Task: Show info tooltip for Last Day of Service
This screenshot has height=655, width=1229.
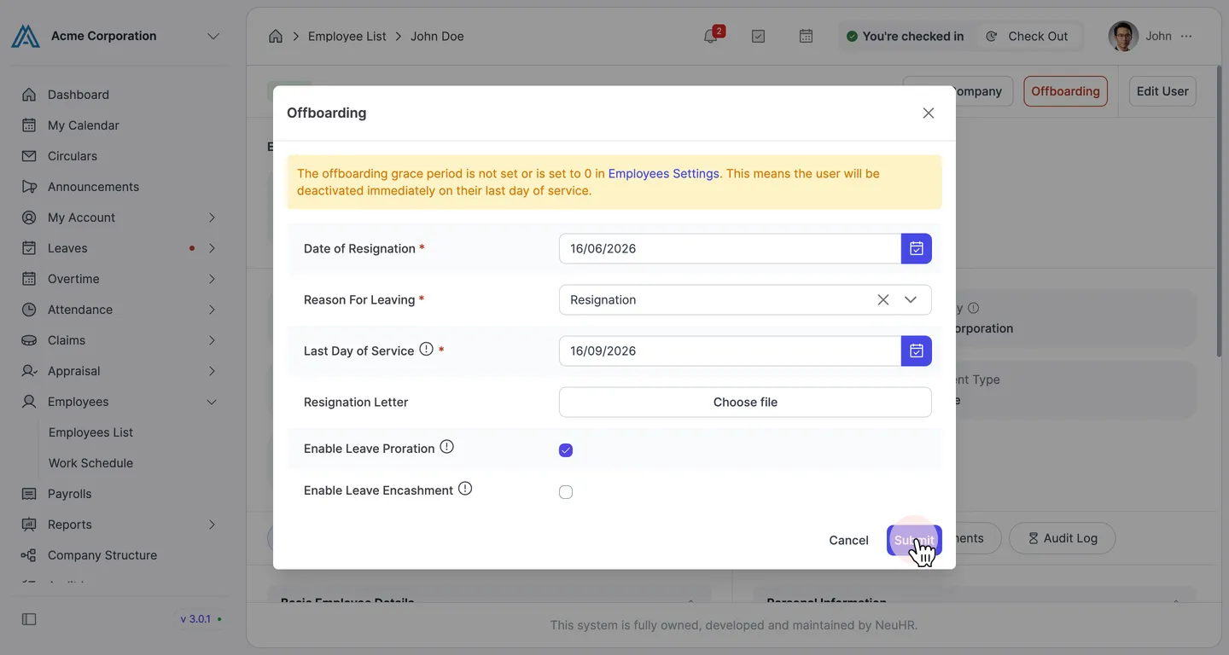Action: (x=426, y=349)
